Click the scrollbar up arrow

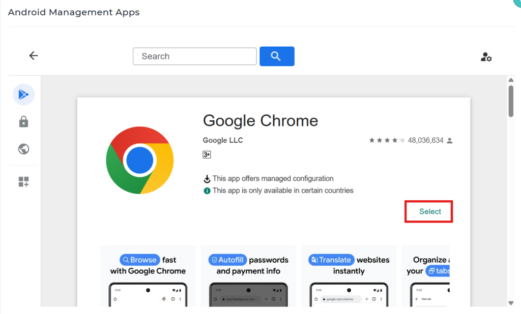(x=511, y=80)
